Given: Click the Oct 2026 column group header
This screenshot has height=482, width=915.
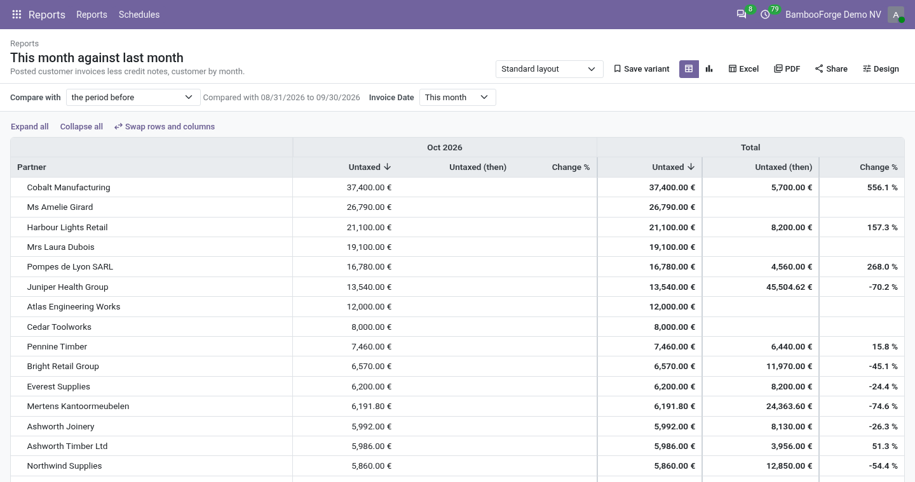Looking at the screenshot, I should [445, 148].
